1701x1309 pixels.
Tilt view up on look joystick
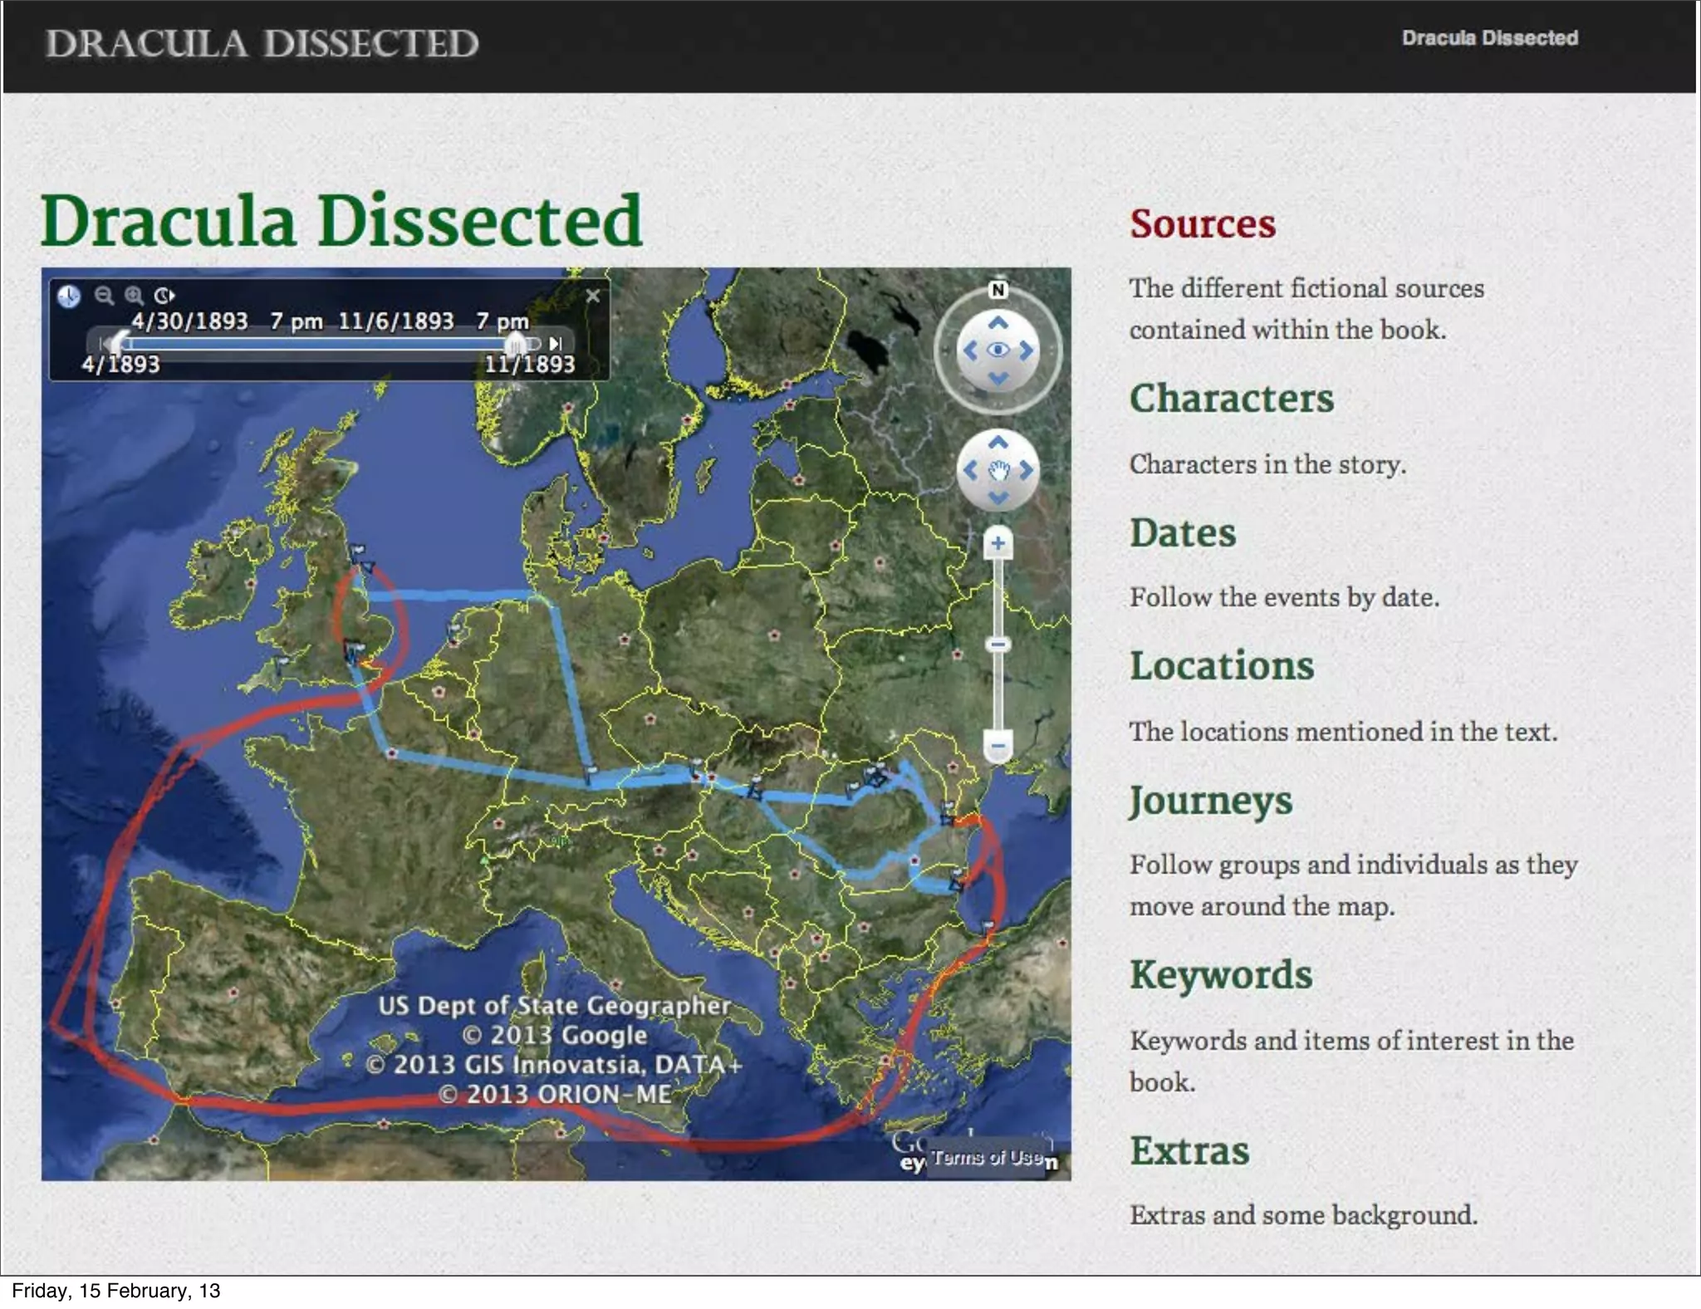tap(998, 323)
